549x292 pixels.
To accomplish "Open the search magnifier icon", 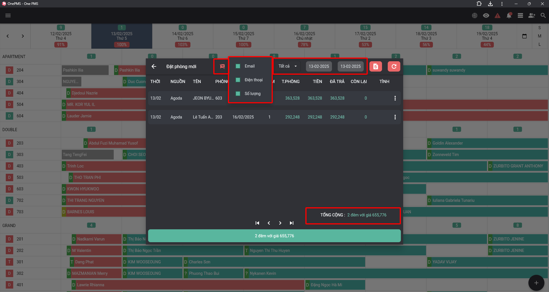I will click(x=543, y=15).
